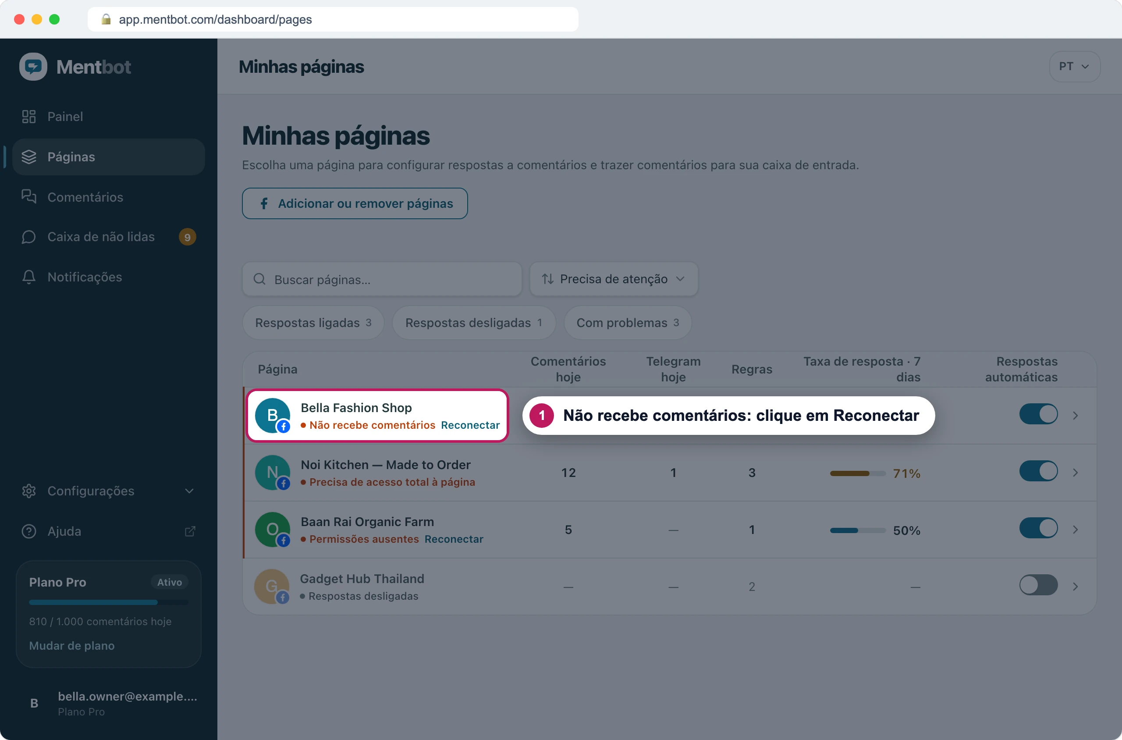The image size is (1122, 740).
Task: Click the Painel grid icon
Action: [x=29, y=117]
